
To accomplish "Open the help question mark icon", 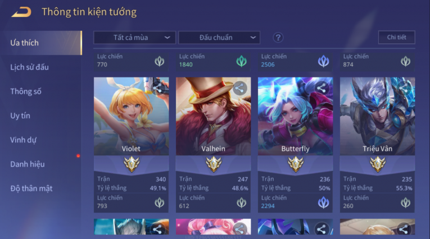I will 278,38.
